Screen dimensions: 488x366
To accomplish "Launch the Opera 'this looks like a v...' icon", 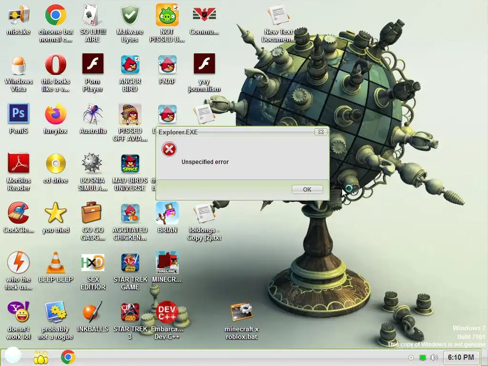I will click(x=55, y=64).
